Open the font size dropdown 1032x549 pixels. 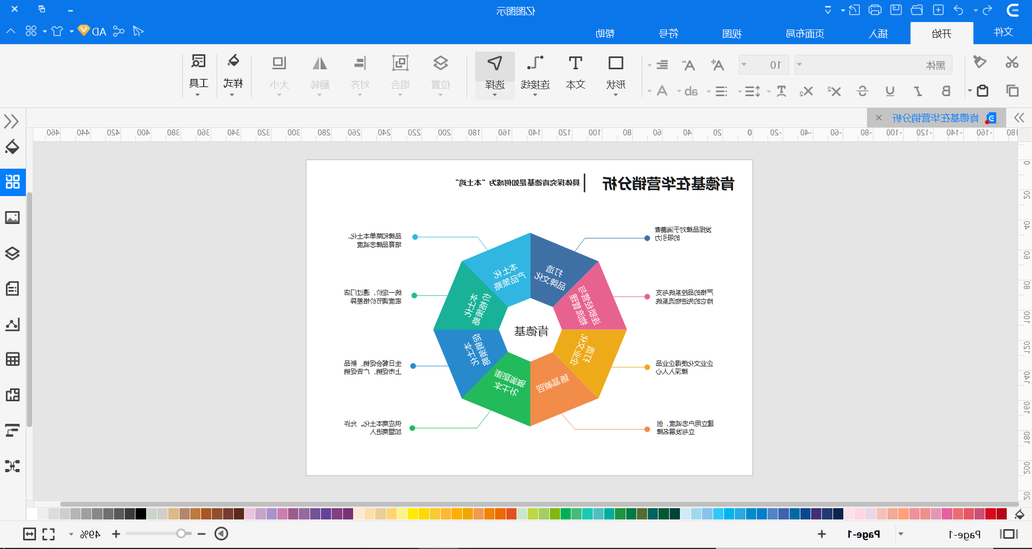[x=744, y=65]
